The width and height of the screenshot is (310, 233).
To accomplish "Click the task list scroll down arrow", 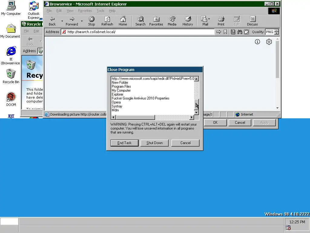I will 196,113.
